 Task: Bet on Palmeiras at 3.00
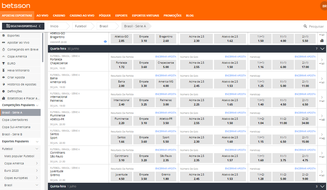(166, 102)
